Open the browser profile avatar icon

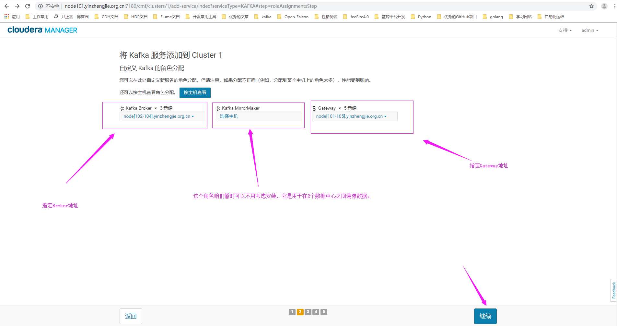point(604,6)
